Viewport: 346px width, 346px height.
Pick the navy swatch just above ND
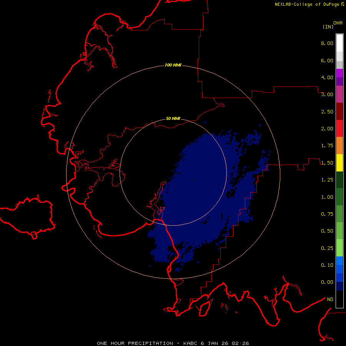[339, 286]
